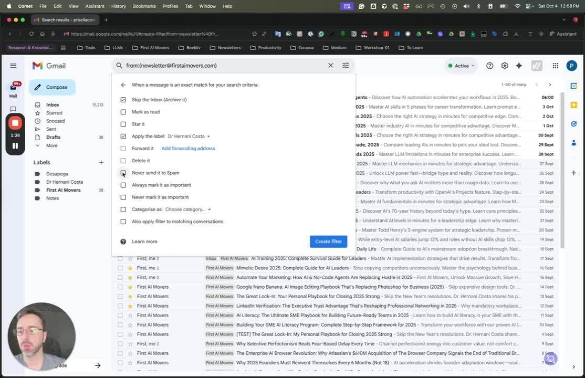Open the Bookmarks menu in menu bar

(x=144, y=6)
